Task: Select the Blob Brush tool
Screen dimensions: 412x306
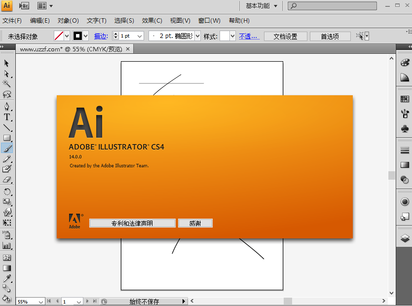Action: pyautogui.click(x=6, y=169)
